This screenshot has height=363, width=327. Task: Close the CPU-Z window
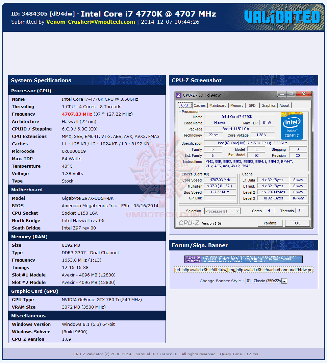[x=304, y=94]
